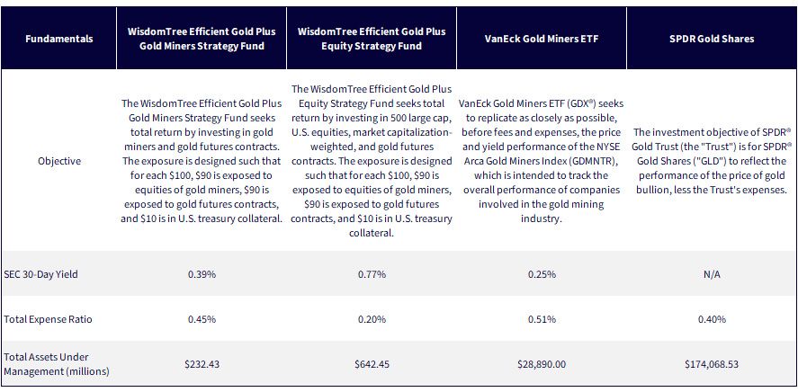Click the $28,890.00 assets value

pos(542,364)
